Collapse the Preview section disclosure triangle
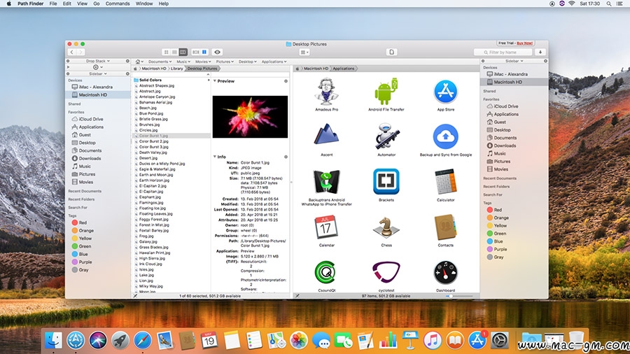This screenshot has height=354, width=630. click(x=215, y=81)
